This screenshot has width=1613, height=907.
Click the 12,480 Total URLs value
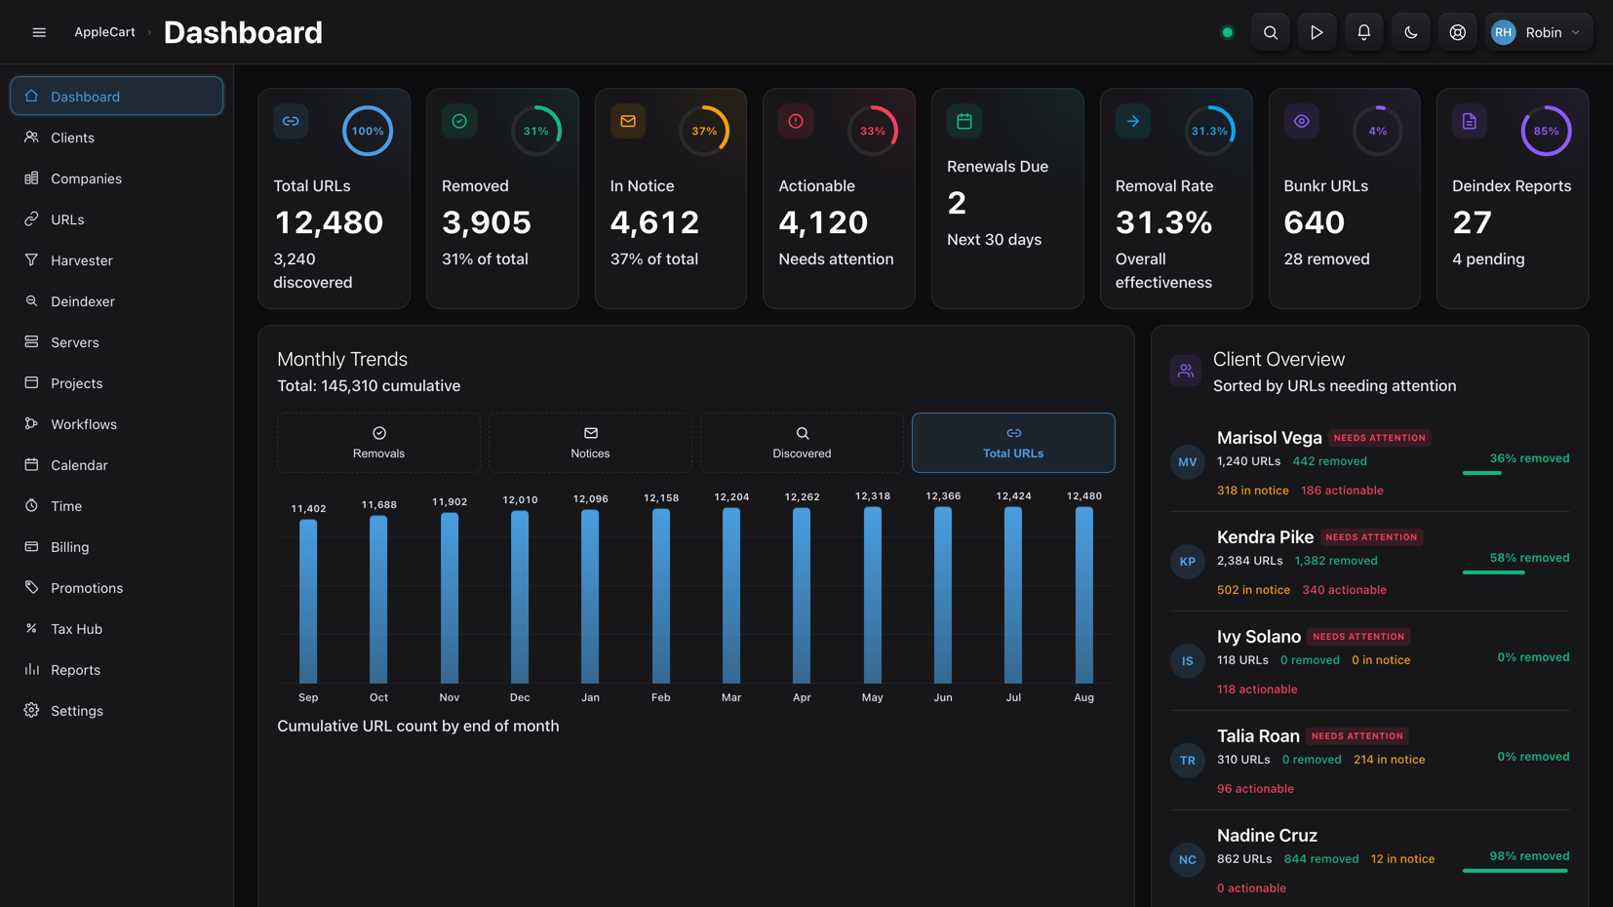click(x=329, y=222)
